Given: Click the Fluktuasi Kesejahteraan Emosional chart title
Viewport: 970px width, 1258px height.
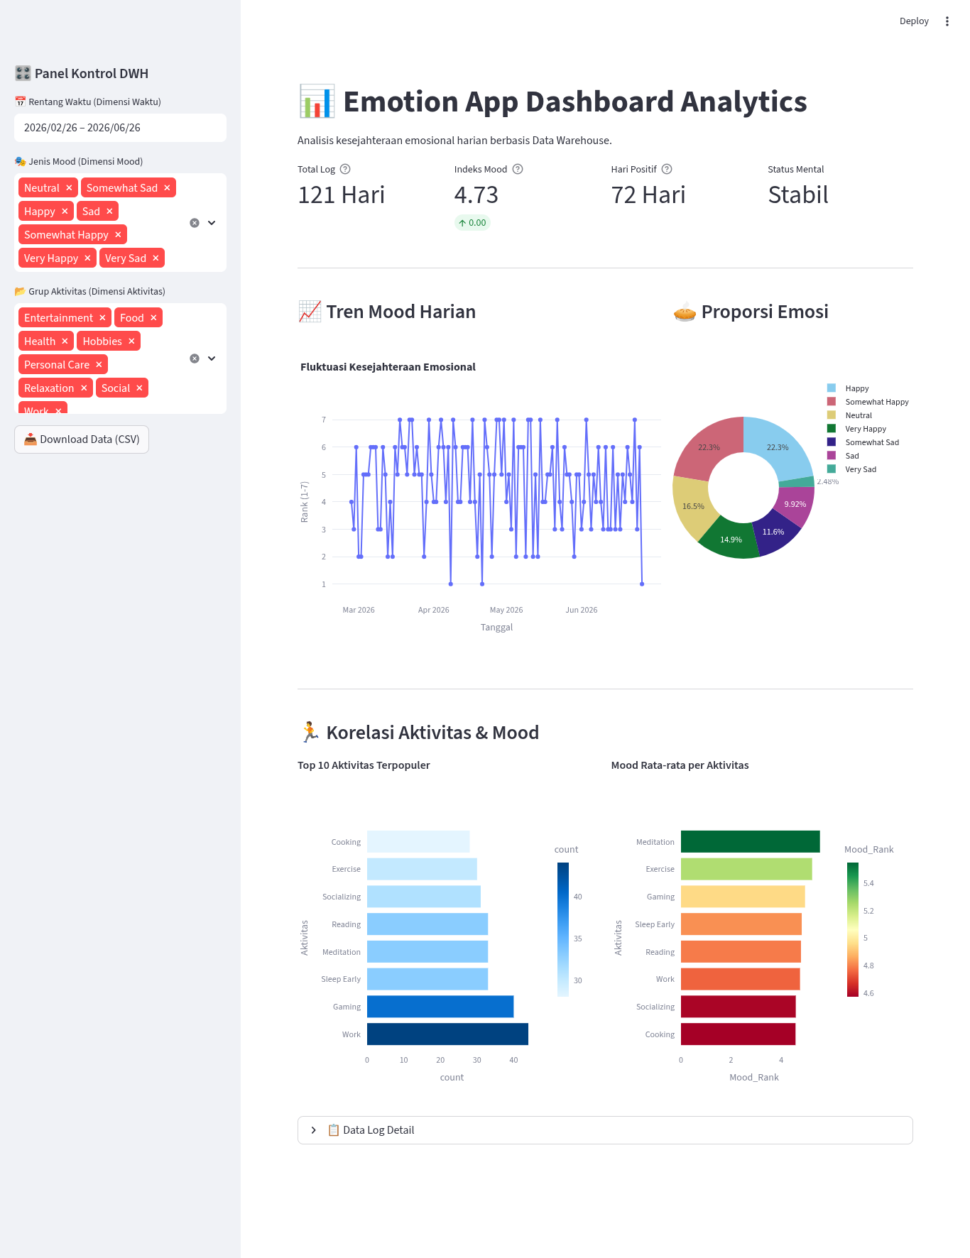Looking at the screenshot, I should click(x=388, y=367).
